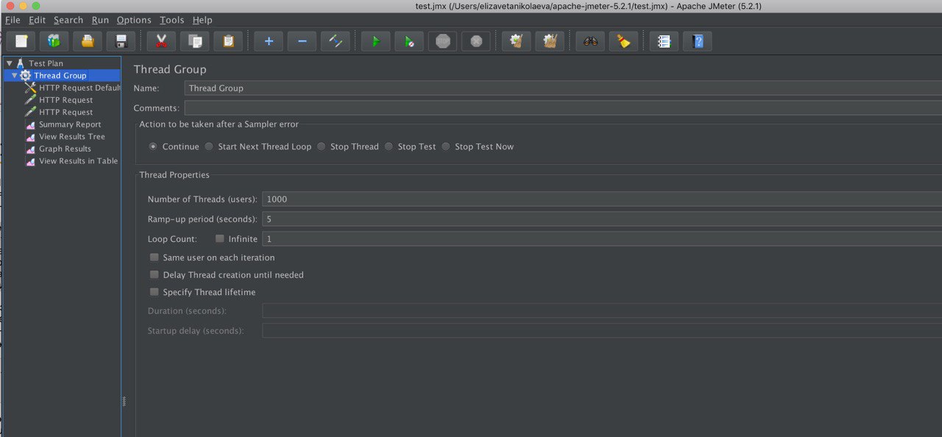
Task: Select View Results in Table item
Action: pyautogui.click(x=79, y=161)
